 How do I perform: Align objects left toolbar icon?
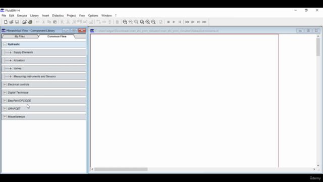click(x=62, y=22)
